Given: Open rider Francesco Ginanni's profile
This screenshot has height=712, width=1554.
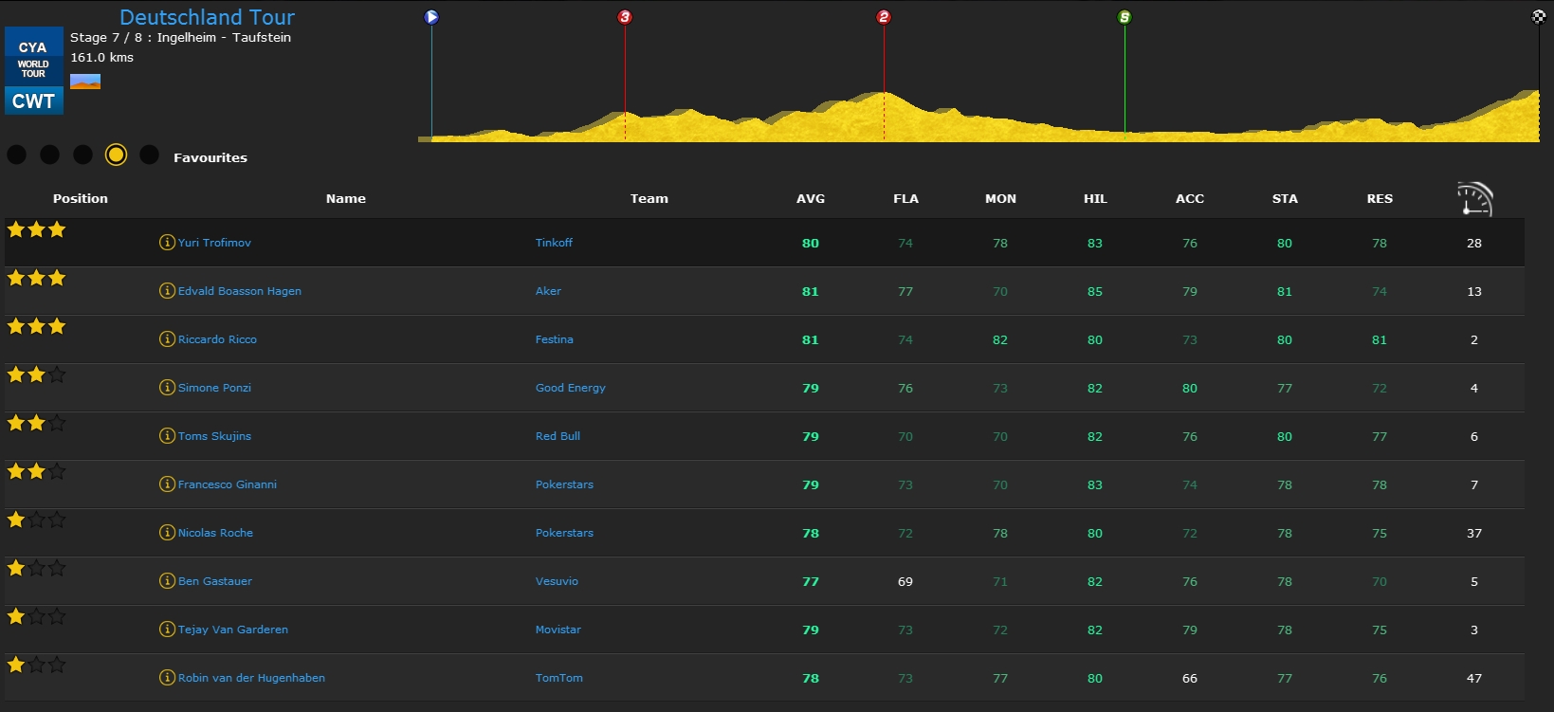Looking at the screenshot, I should pos(228,484).
